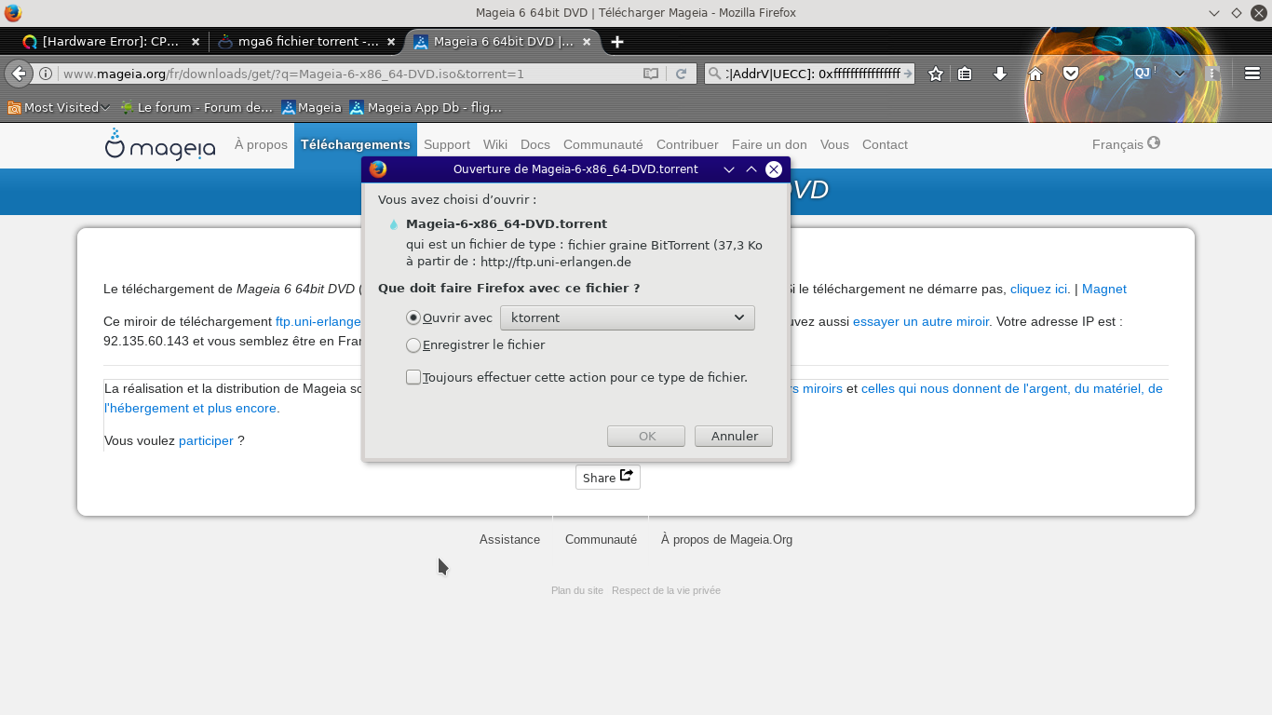Click the search box with AddrV text
Viewport: 1272px width, 715px height.
click(813, 74)
